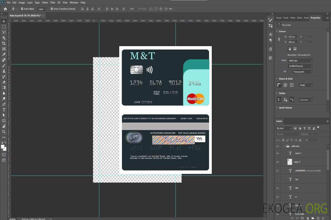Image resolution: width=331 pixels, height=220 pixels.
Task: Select the Healing Brush tool
Action: coord(4,60)
